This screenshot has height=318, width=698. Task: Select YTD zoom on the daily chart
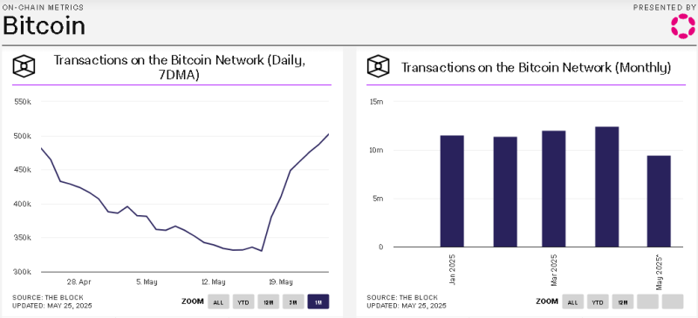coord(243,302)
